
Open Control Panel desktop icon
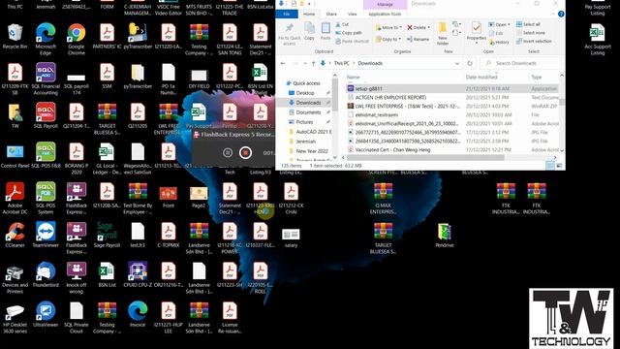click(x=15, y=155)
